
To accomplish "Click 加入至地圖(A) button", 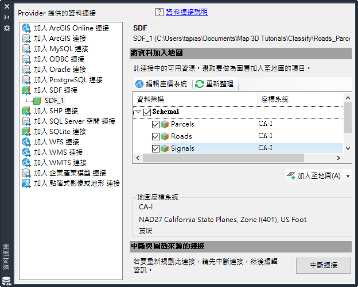I will [314, 176].
